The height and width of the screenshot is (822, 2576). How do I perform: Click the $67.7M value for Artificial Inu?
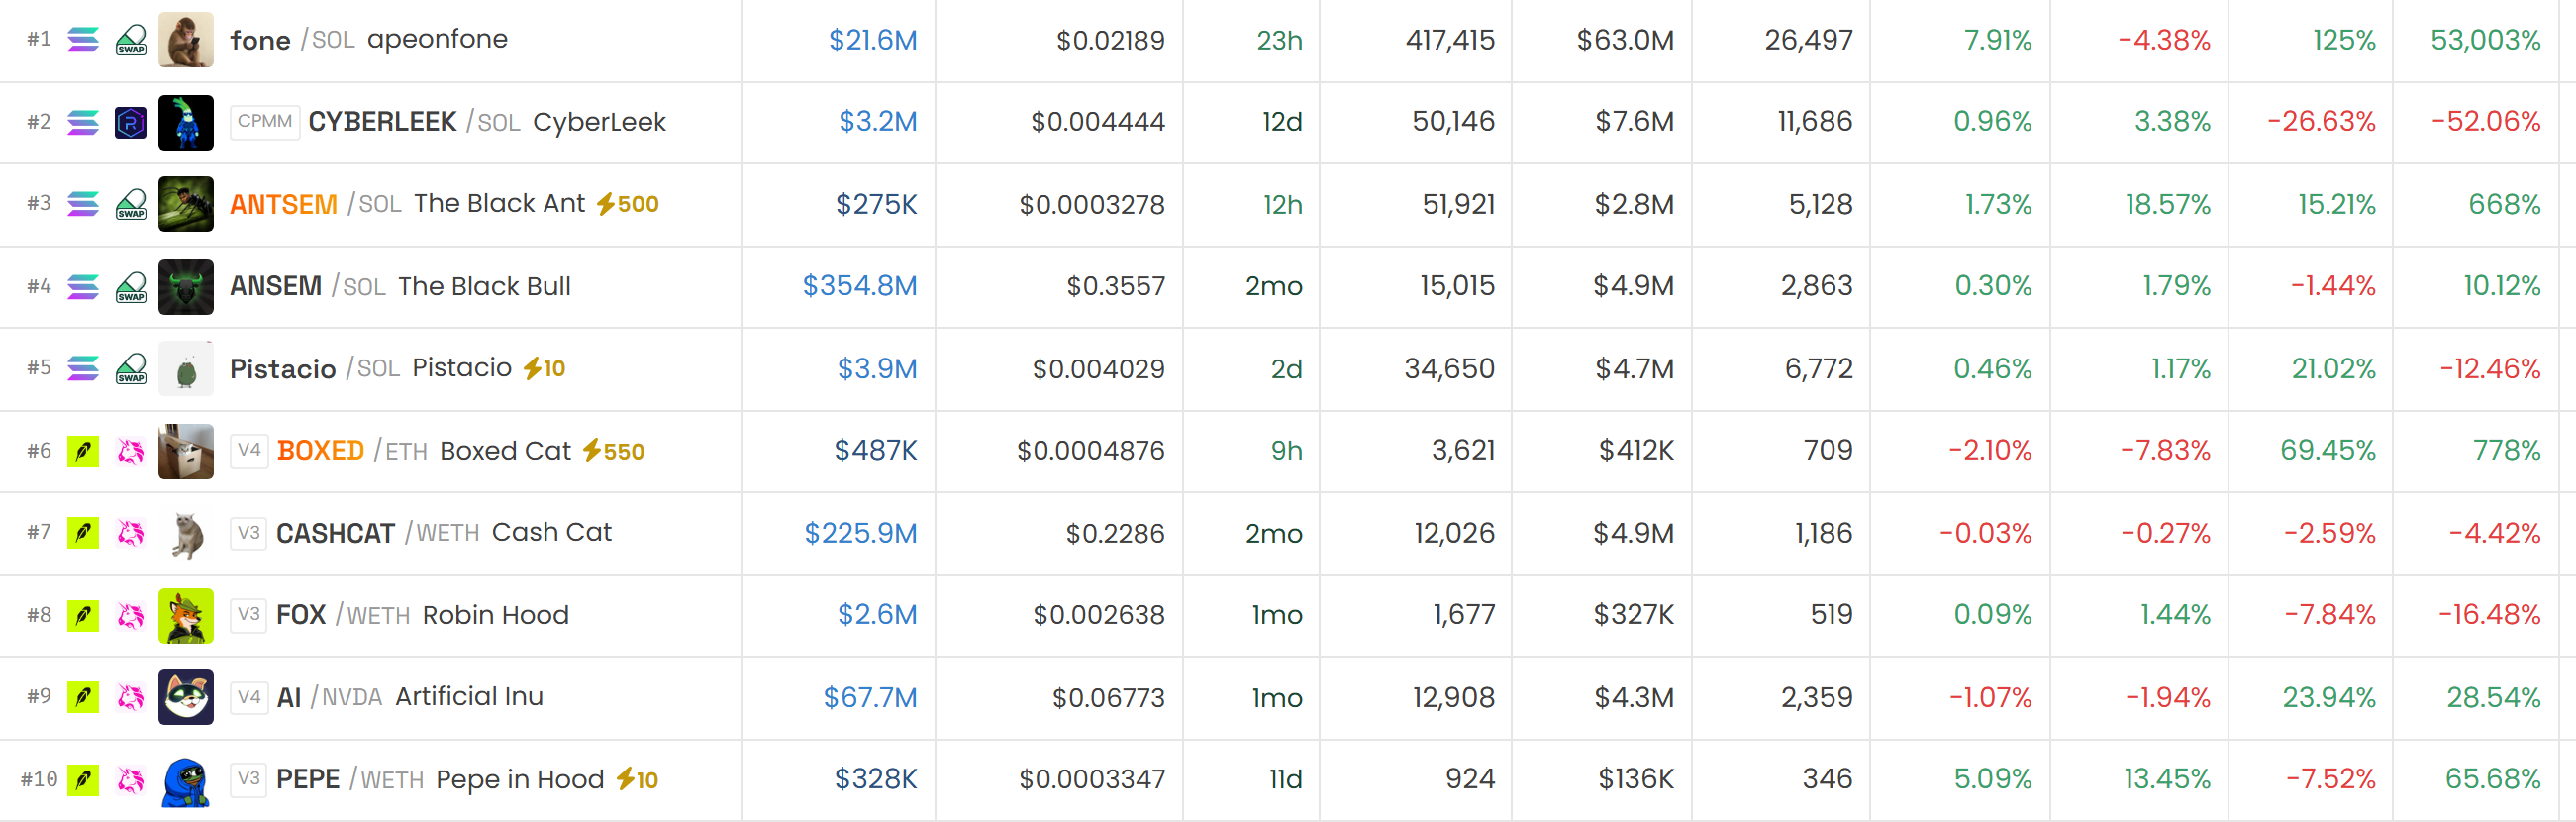(870, 697)
